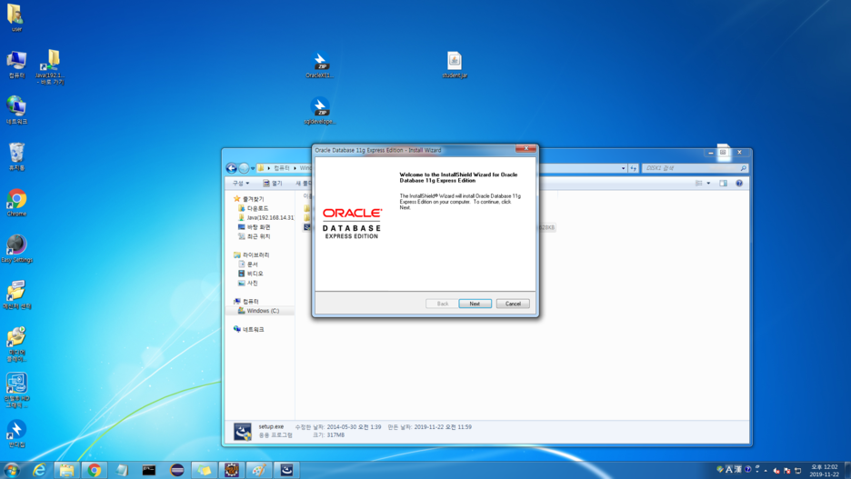Select the student.jar desktop file
The image size is (851, 479).
point(455,65)
